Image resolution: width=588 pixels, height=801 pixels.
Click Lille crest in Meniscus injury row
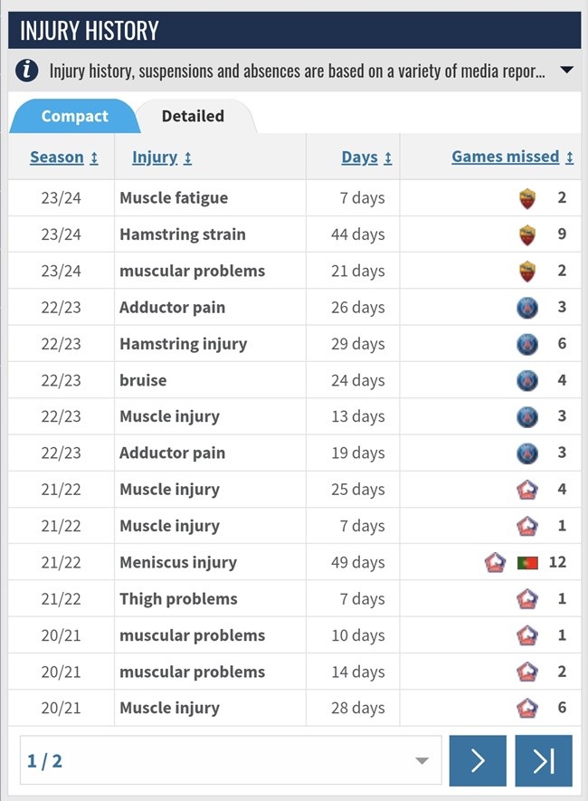[495, 563]
